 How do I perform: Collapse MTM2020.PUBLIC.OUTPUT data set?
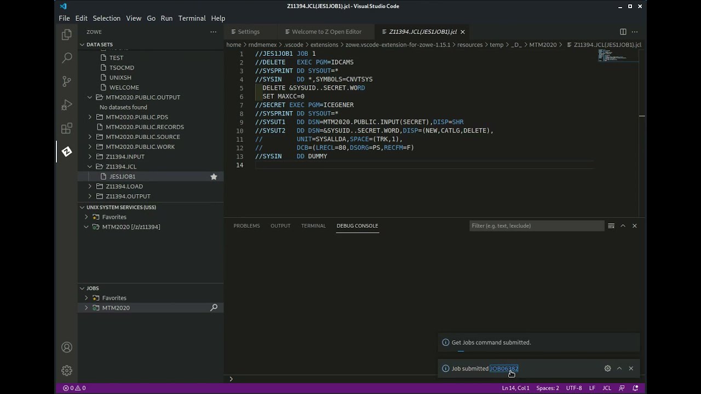90,97
